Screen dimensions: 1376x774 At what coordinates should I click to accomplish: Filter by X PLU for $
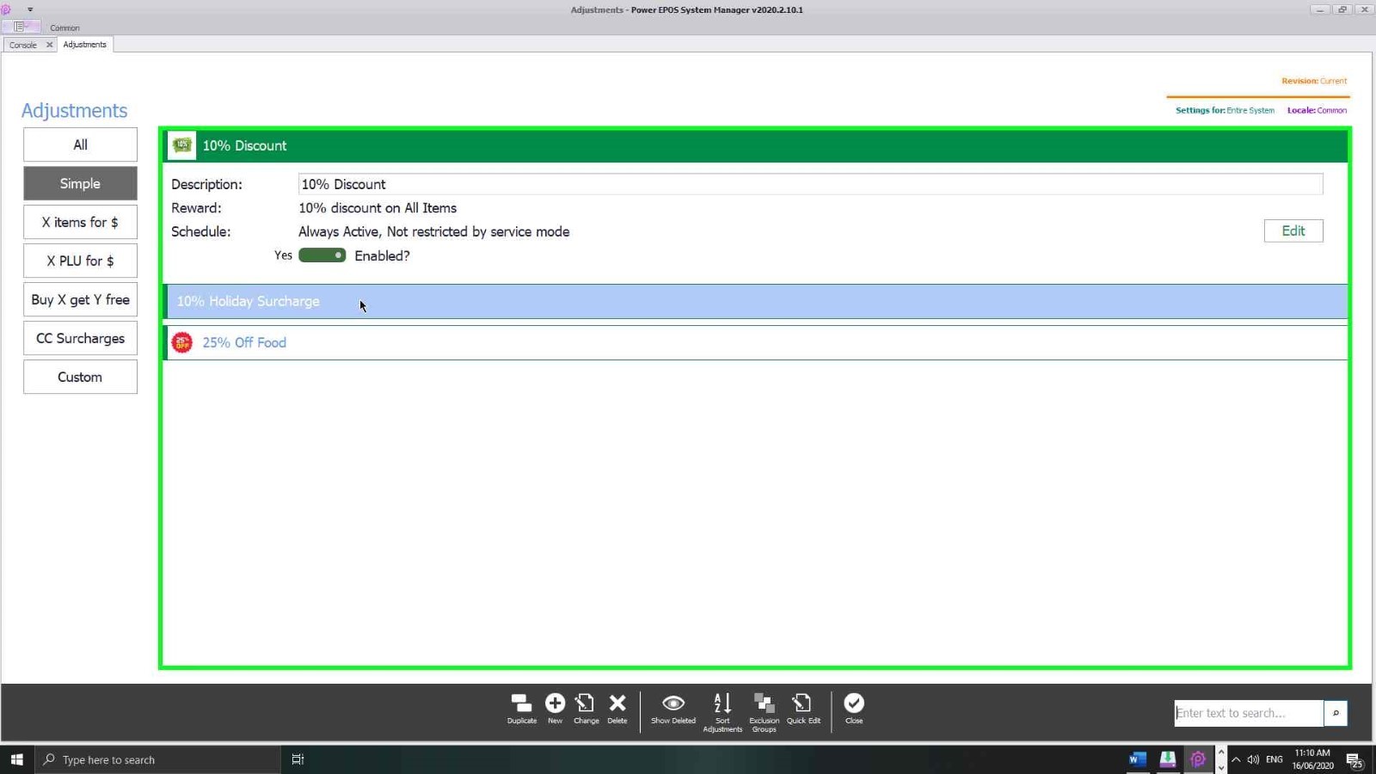(x=80, y=261)
